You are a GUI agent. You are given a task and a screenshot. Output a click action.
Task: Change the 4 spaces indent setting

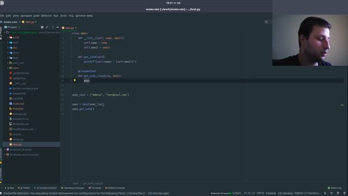point(271,193)
